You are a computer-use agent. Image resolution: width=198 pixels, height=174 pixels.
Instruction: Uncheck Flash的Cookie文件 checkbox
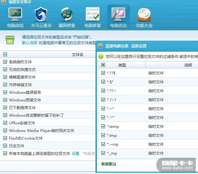pyautogui.click(x=5, y=138)
